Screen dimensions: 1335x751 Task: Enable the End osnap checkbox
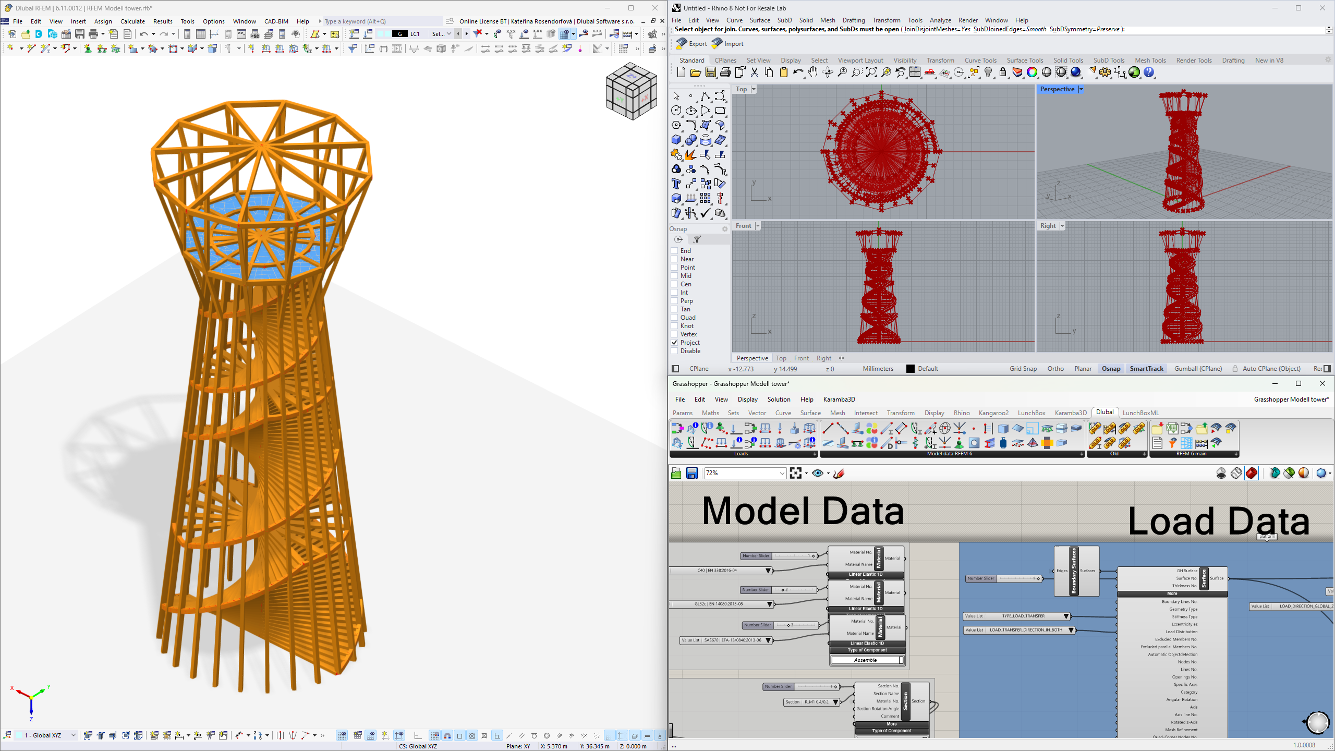point(674,250)
